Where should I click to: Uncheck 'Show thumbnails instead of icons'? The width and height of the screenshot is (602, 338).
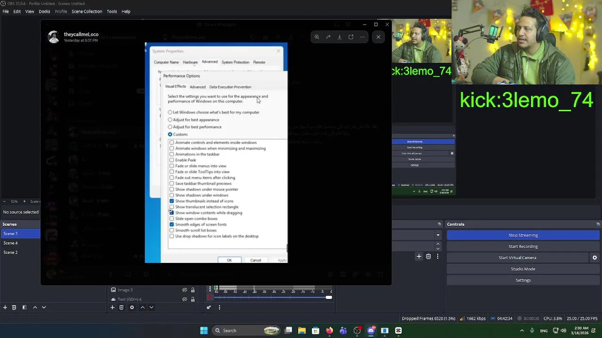172,201
